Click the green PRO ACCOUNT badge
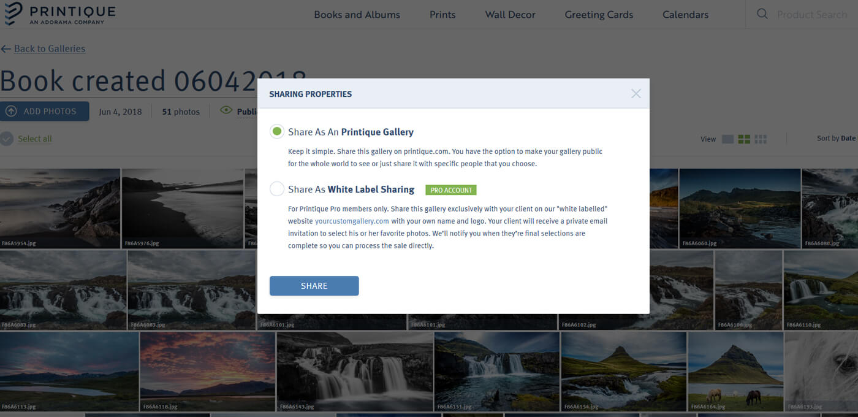Viewport: 858px width, 417px height. tap(450, 190)
